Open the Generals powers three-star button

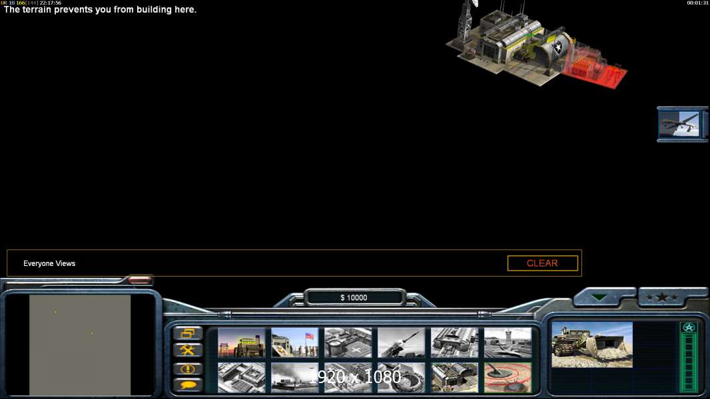(662, 297)
